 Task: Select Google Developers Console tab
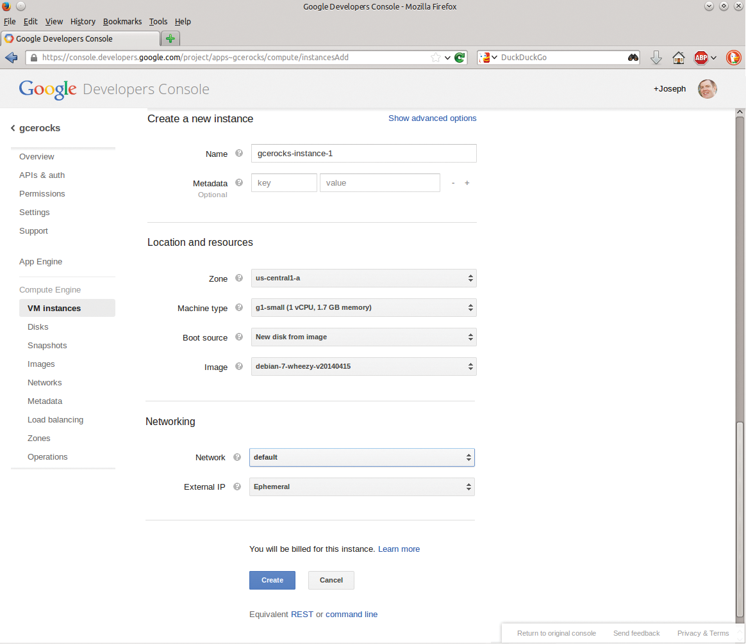(x=80, y=38)
